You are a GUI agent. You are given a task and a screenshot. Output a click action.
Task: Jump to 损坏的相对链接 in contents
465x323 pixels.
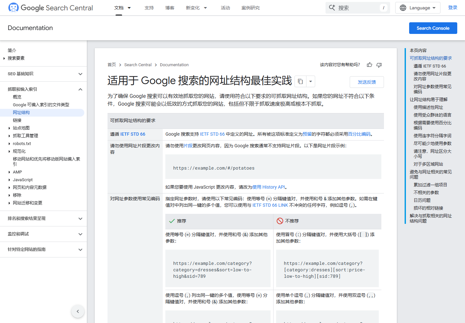428,208
